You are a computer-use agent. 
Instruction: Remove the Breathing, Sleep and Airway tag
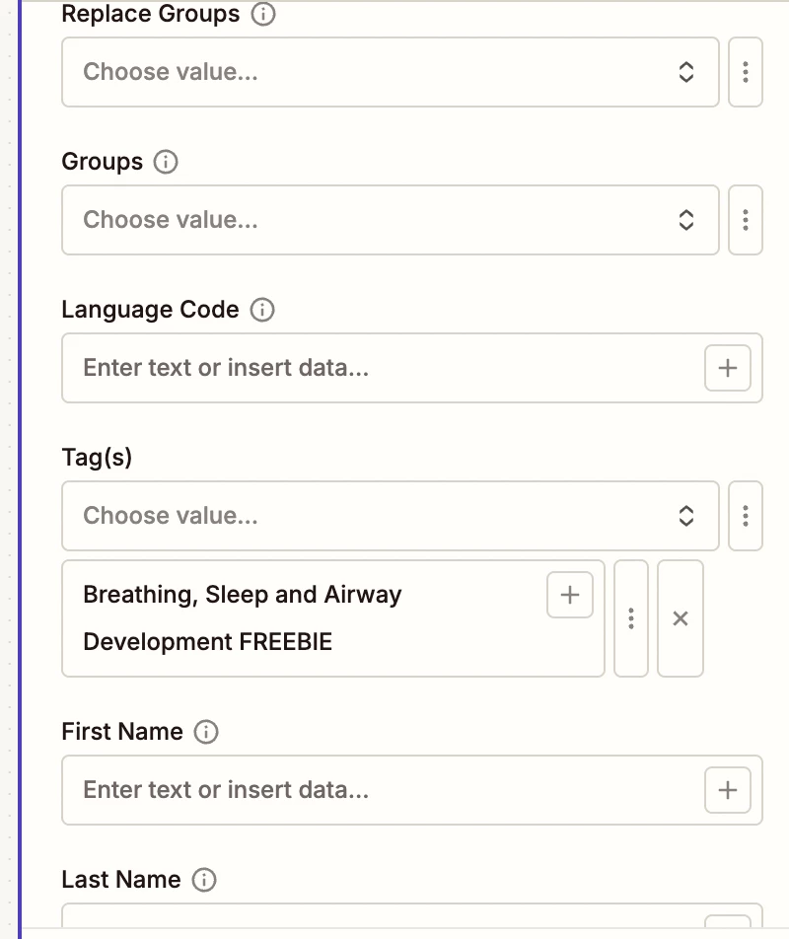coord(681,618)
